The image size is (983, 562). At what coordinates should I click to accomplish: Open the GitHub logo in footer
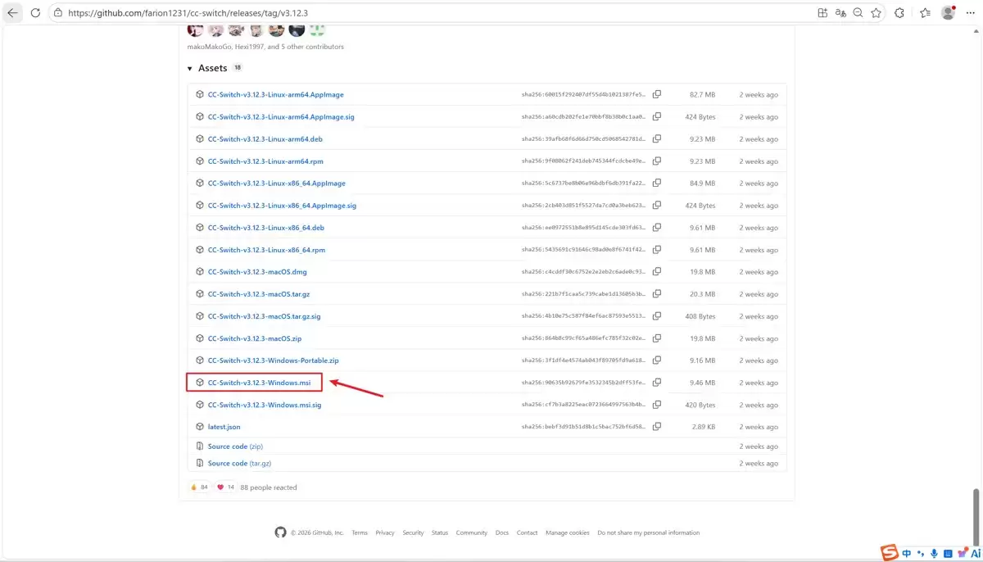281,533
